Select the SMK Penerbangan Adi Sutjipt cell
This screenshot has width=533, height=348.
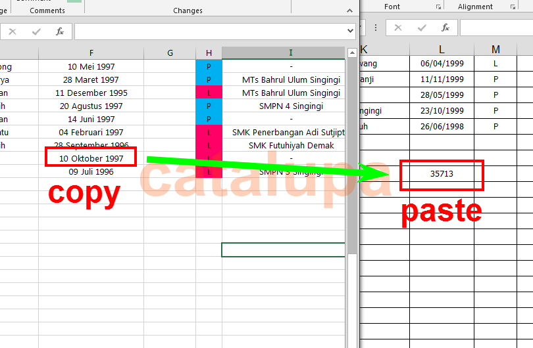[x=284, y=132]
